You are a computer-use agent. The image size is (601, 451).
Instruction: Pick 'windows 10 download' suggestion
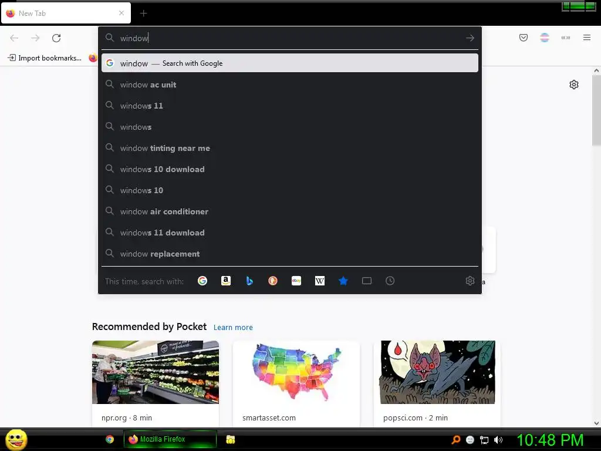click(x=290, y=169)
